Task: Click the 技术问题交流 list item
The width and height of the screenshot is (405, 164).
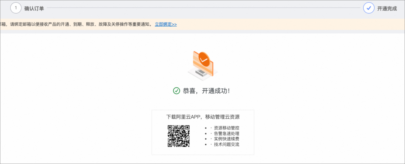Action: click(226, 144)
